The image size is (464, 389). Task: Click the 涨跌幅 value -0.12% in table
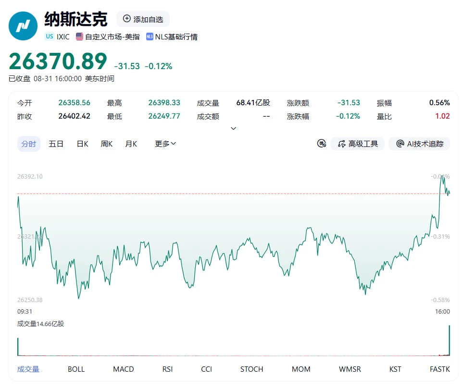coord(348,116)
